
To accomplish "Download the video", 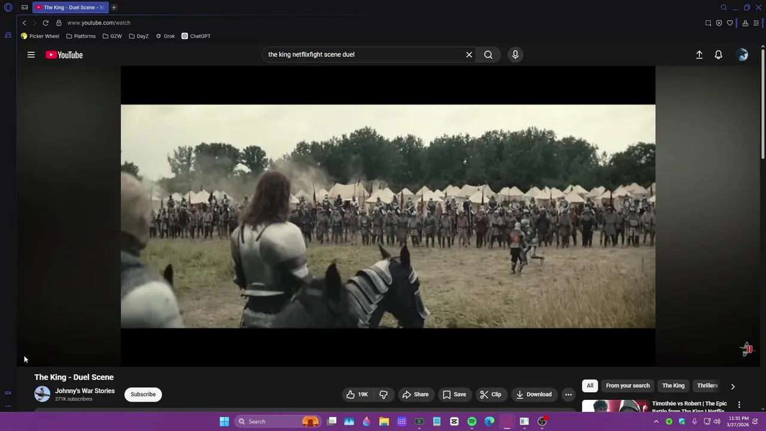I will click(534, 394).
